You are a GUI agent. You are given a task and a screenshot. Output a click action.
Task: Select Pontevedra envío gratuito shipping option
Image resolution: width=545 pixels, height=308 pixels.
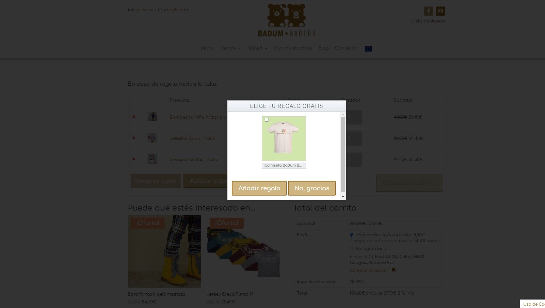pyautogui.click(x=351, y=235)
